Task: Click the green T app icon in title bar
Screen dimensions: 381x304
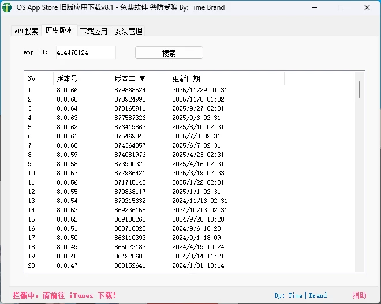Action: (7, 7)
